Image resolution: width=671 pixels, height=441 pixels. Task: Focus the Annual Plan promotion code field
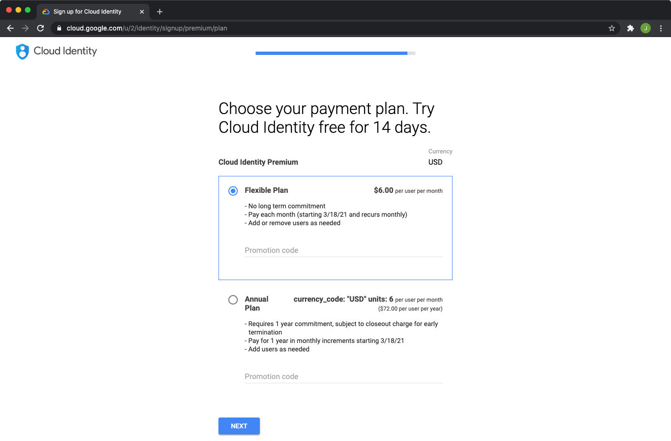pyautogui.click(x=343, y=377)
